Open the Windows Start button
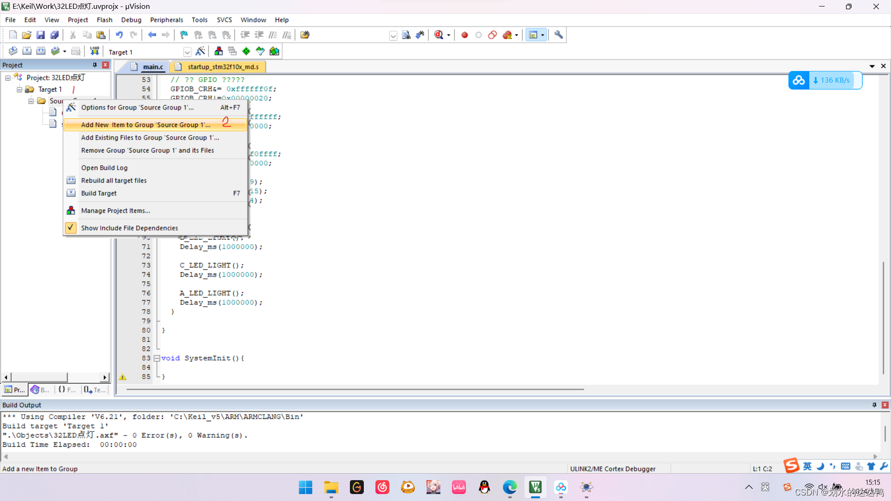This screenshot has height=501, width=891. tap(305, 487)
